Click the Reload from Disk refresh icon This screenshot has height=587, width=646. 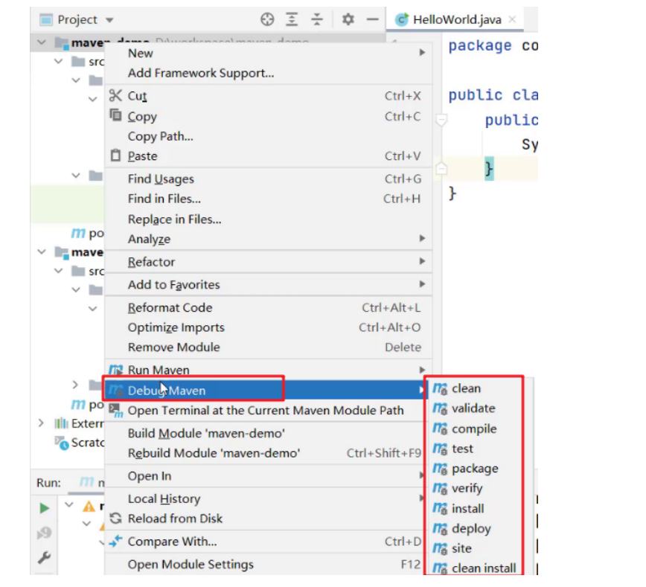click(x=116, y=519)
